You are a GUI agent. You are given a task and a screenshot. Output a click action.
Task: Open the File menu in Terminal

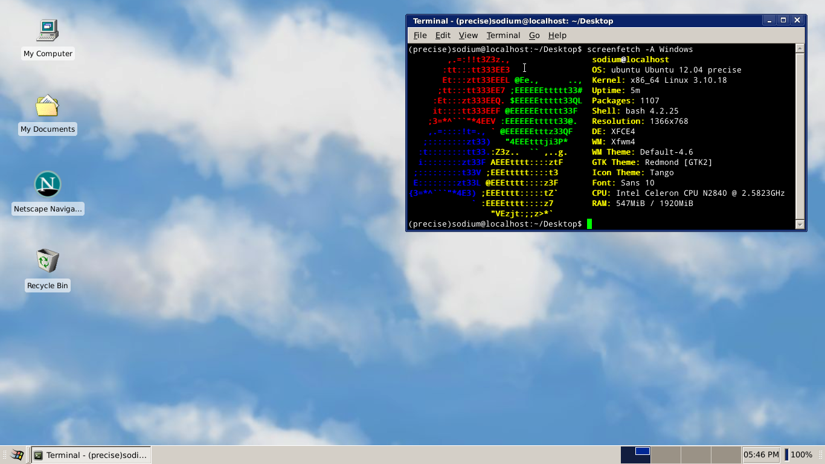[x=420, y=36]
